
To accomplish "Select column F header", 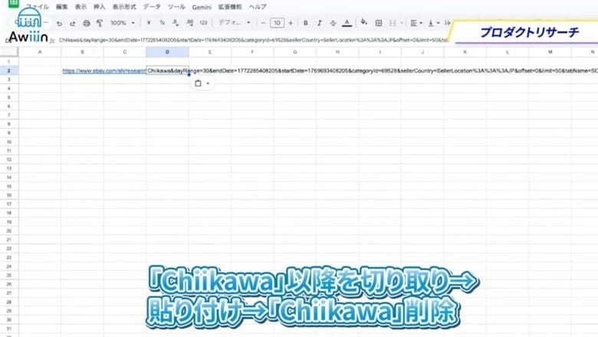I will pyautogui.click(x=252, y=52).
